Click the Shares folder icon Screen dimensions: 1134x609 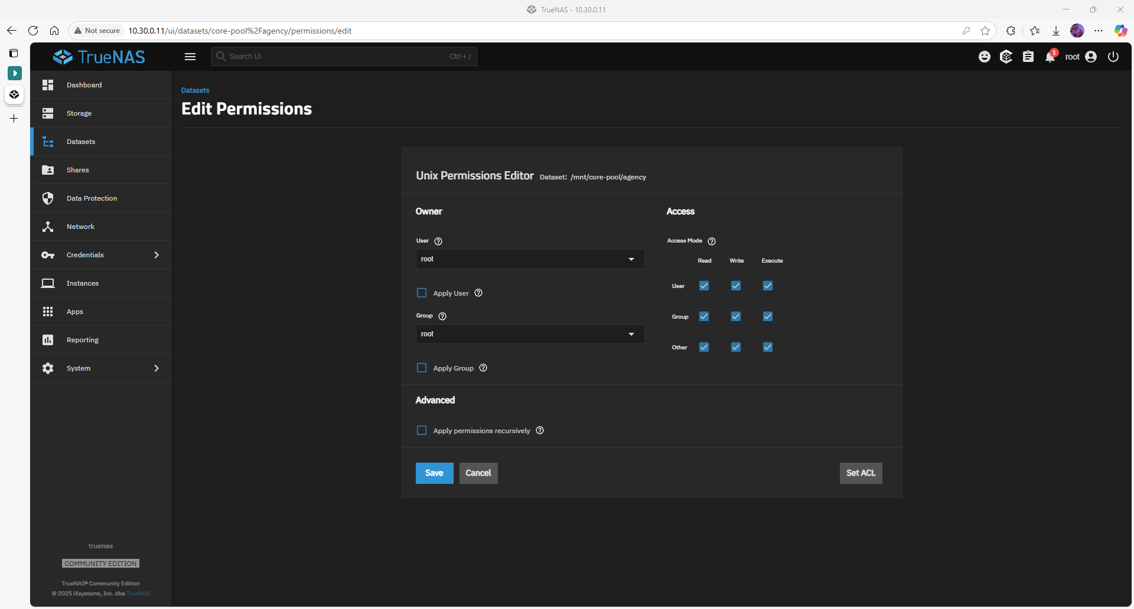point(48,170)
